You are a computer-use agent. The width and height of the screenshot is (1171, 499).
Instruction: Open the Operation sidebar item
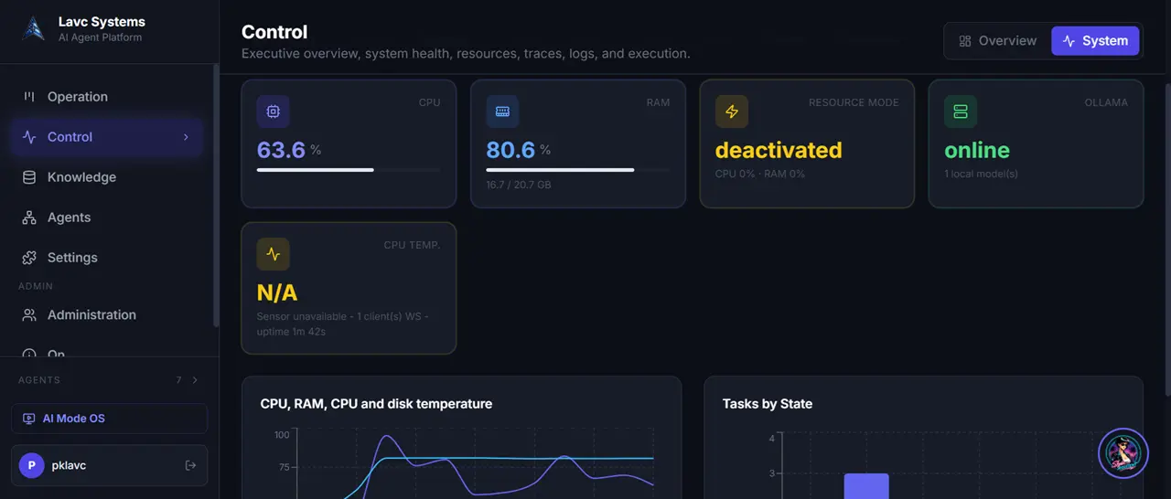pyautogui.click(x=106, y=97)
